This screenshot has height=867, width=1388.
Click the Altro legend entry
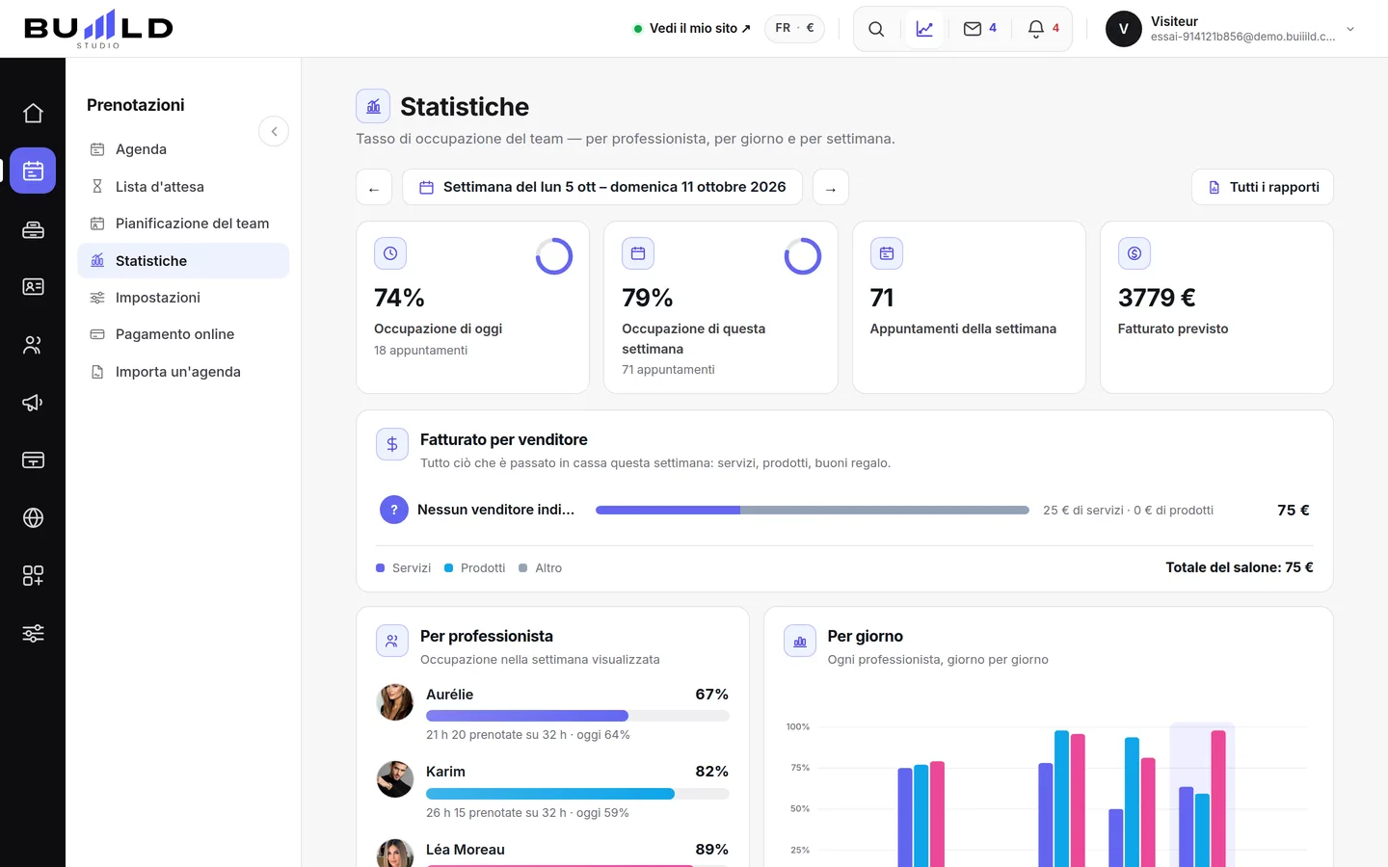(x=540, y=568)
